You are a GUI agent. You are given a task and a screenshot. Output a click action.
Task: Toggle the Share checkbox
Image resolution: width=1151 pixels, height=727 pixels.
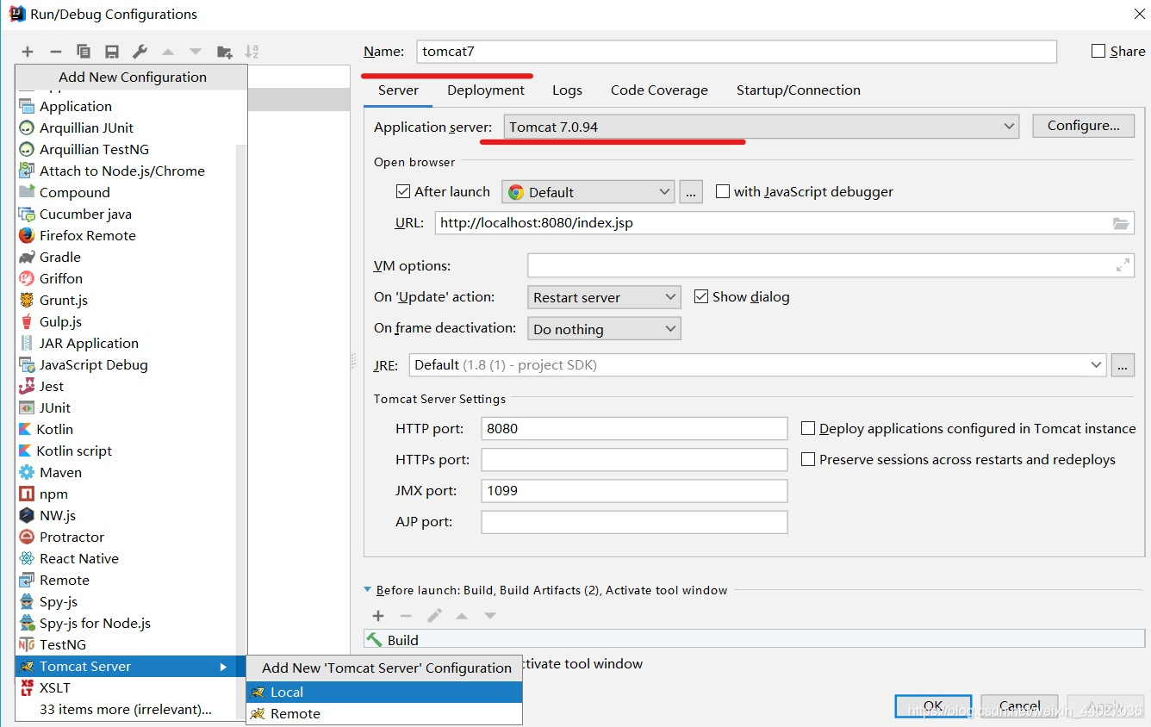click(1098, 51)
